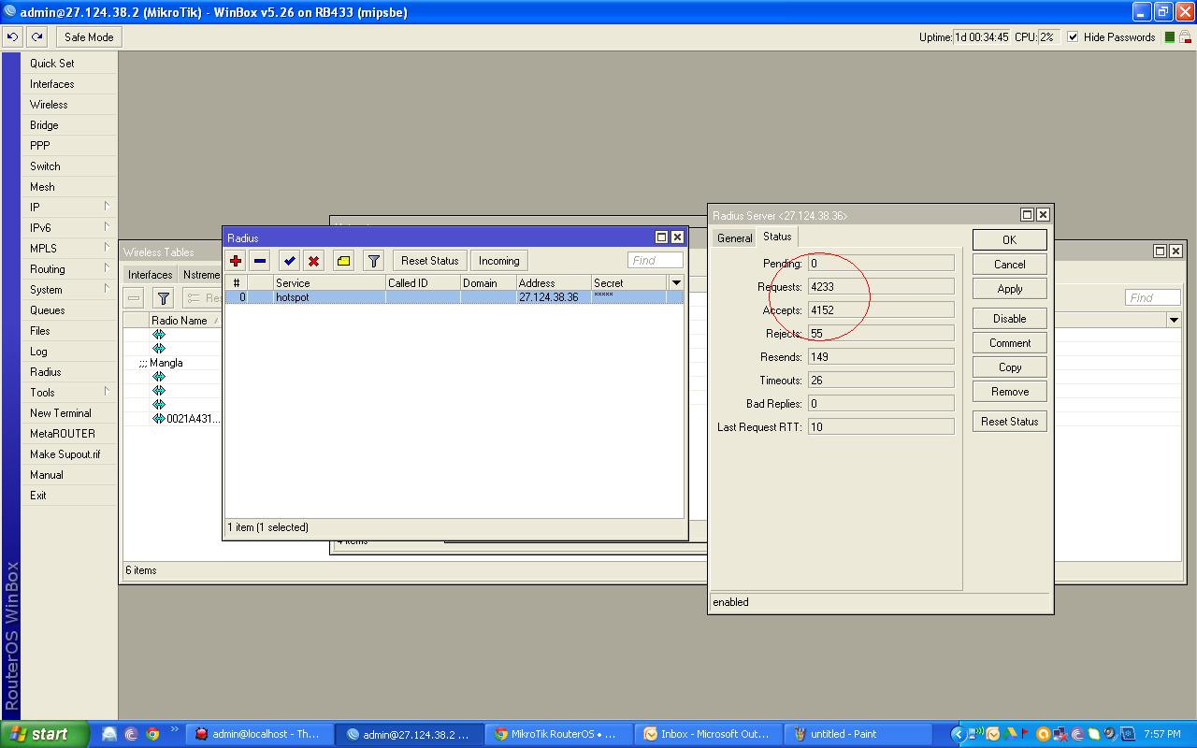This screenshot has width=1197, height=748.
Task: Select the wireless row icon directly below Mangla
Action: click(159, 377)
